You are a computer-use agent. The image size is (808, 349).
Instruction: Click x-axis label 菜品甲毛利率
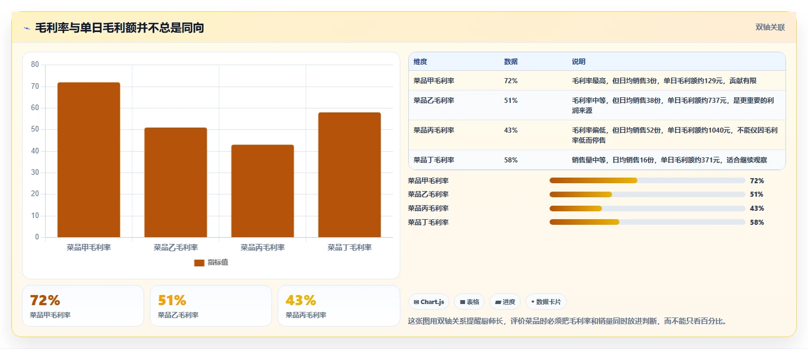(89, 247)
